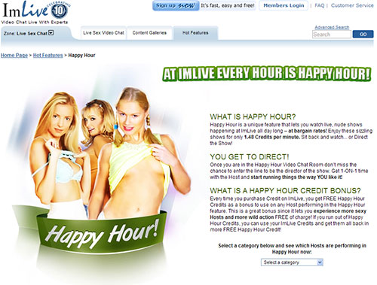Click the category dropdown arrow
Screen dimensions: 377x285
point(320,262)
